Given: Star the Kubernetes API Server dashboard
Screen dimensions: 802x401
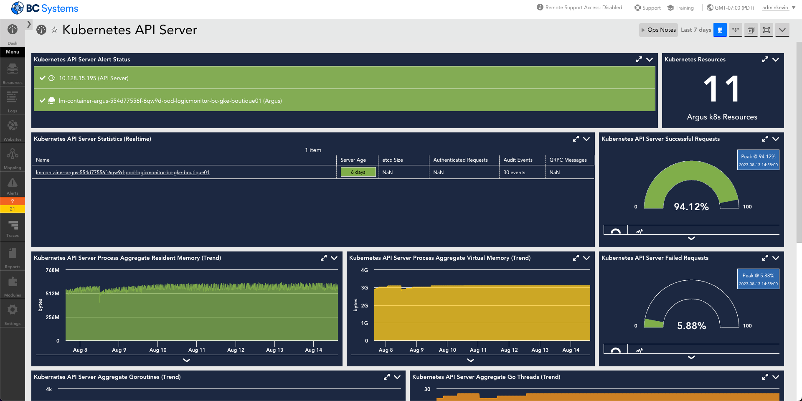Looking at the screenshot, I should [x=54, y=30].
